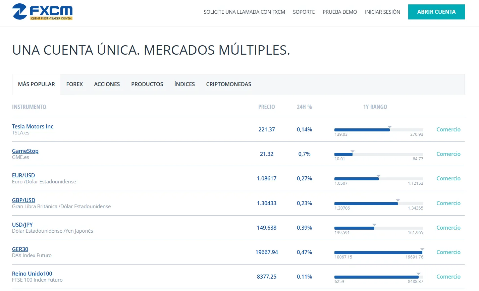Click the Instrumento column header

pos(29,107)
